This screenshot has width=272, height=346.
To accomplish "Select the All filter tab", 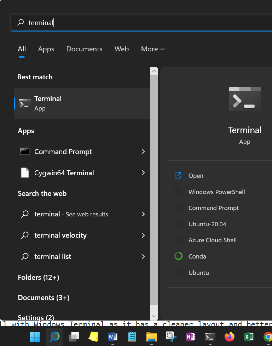I will coord(22,49).
